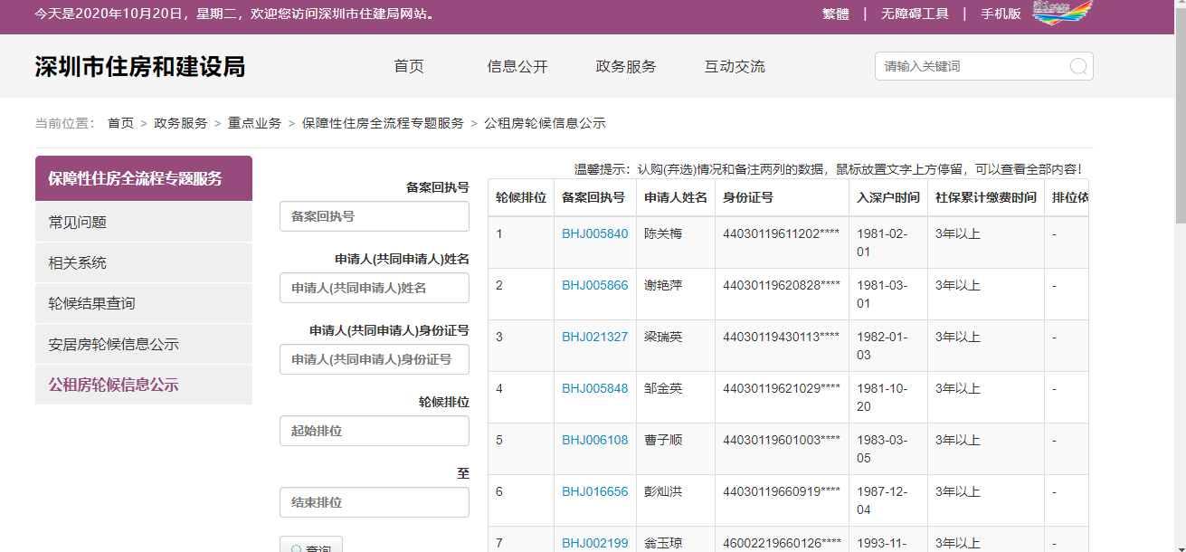Click 重点业务 in breadcrumb
This screenshot has width=1186, height=552.
(254, 123)
